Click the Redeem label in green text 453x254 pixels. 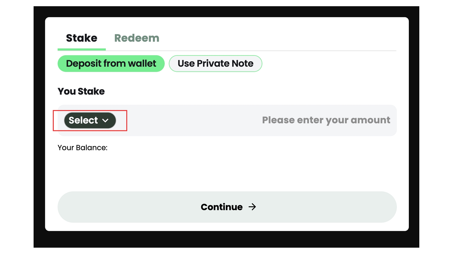tap(136, 38)
